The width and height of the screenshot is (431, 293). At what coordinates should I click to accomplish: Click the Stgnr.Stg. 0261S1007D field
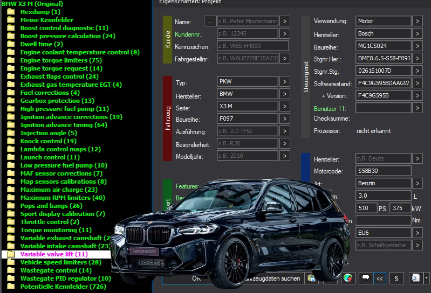click(x=384, y=71)
